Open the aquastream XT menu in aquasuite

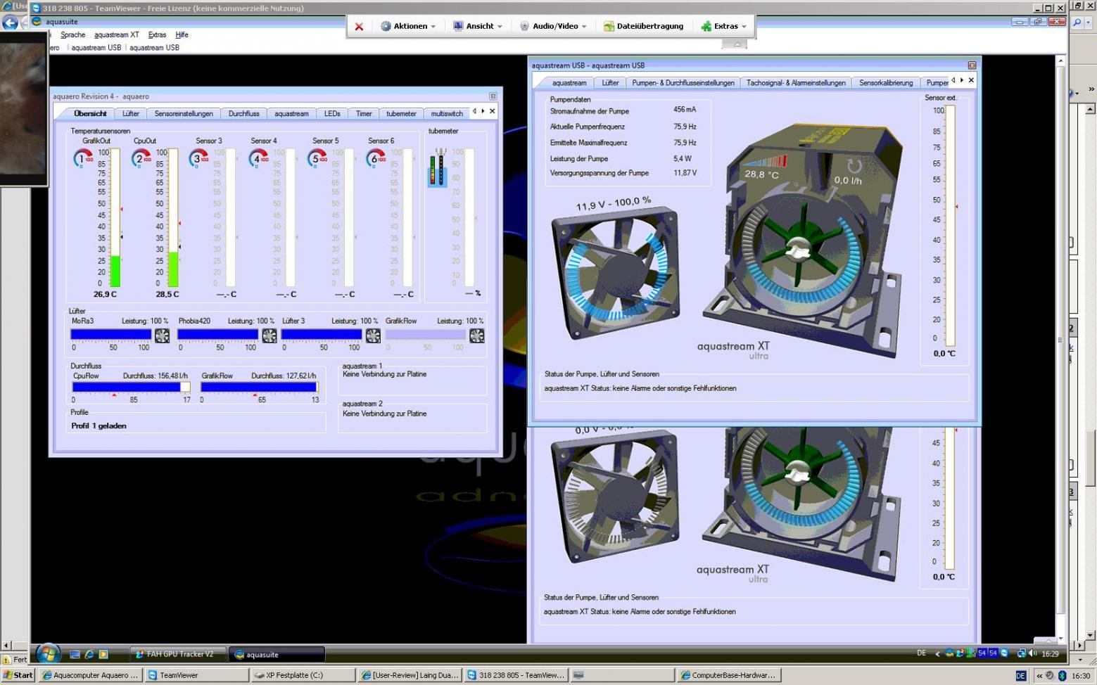pyautogui.click(x=117, y=34)
